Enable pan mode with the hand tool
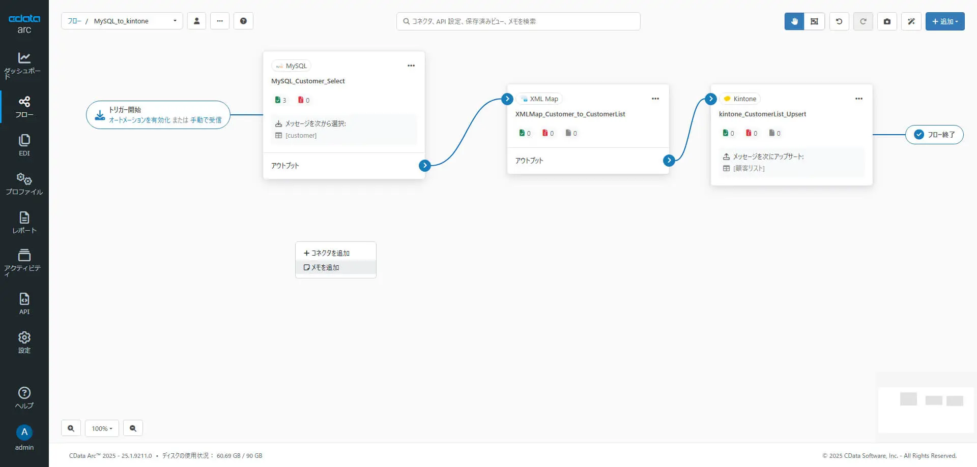977x467 pixels. (794, 21)
